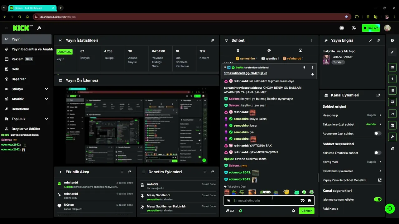This screenshot has height=224, width=399.
Task: Click the SORUNSUZ stream status badge
Action: 65,52
